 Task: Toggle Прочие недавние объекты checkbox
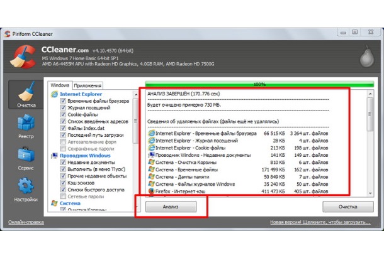click(x=63, y=176)
